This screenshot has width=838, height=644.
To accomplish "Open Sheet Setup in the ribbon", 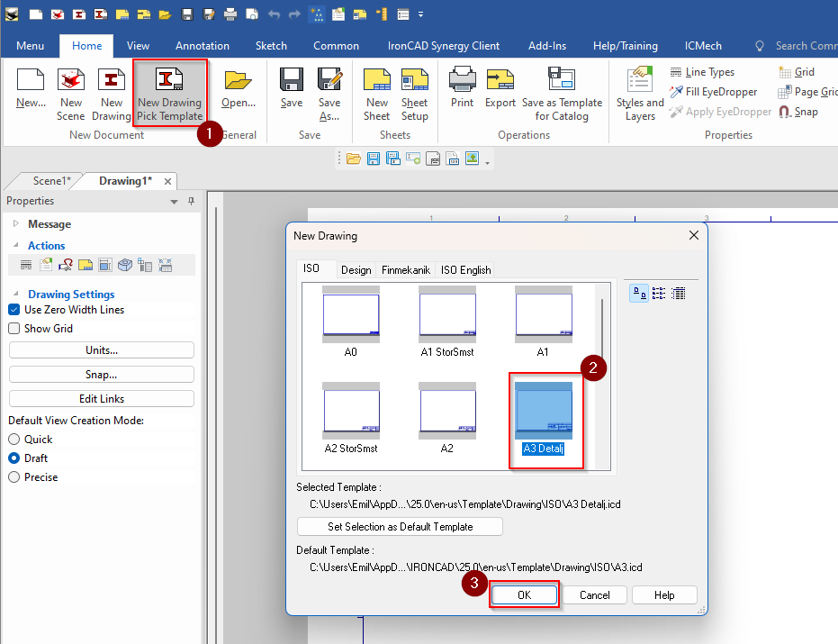I will point(415,95).
